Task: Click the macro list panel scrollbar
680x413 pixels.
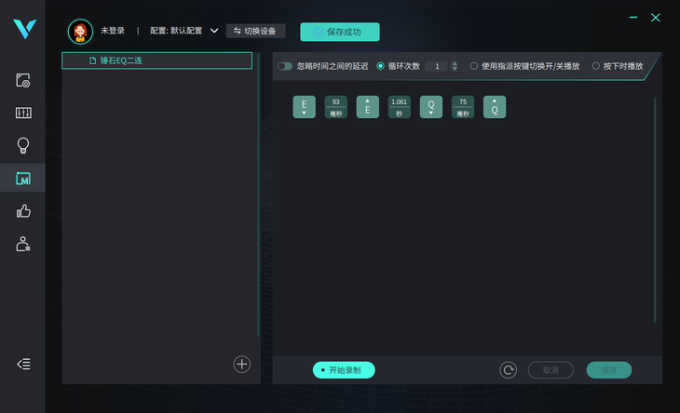Action: pyautogui.click(x=258, y=194)
